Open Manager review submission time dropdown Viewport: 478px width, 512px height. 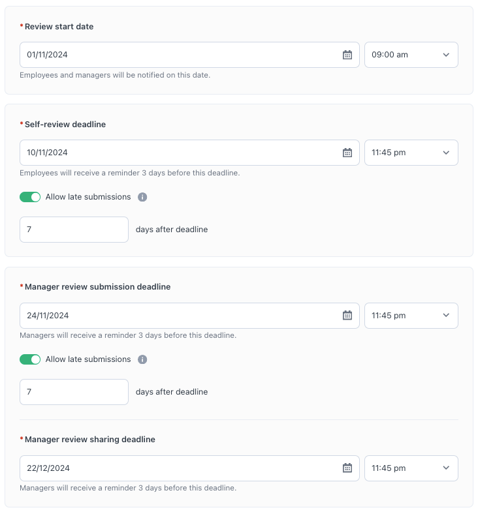(x=411, y=316)
